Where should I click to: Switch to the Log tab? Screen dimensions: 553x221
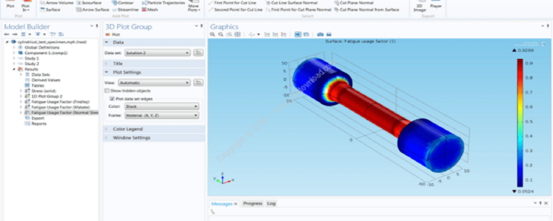coord(271,204)
